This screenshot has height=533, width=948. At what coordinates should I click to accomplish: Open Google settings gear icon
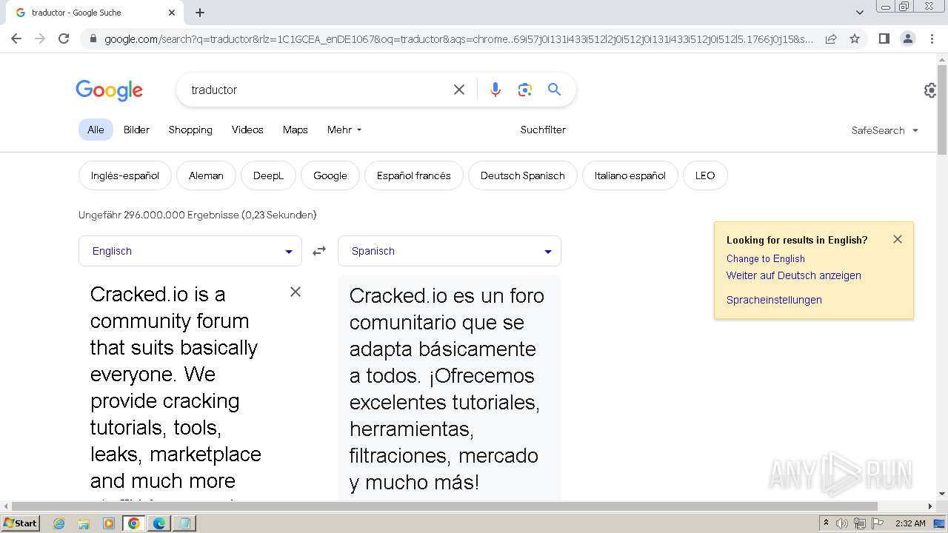930,90
